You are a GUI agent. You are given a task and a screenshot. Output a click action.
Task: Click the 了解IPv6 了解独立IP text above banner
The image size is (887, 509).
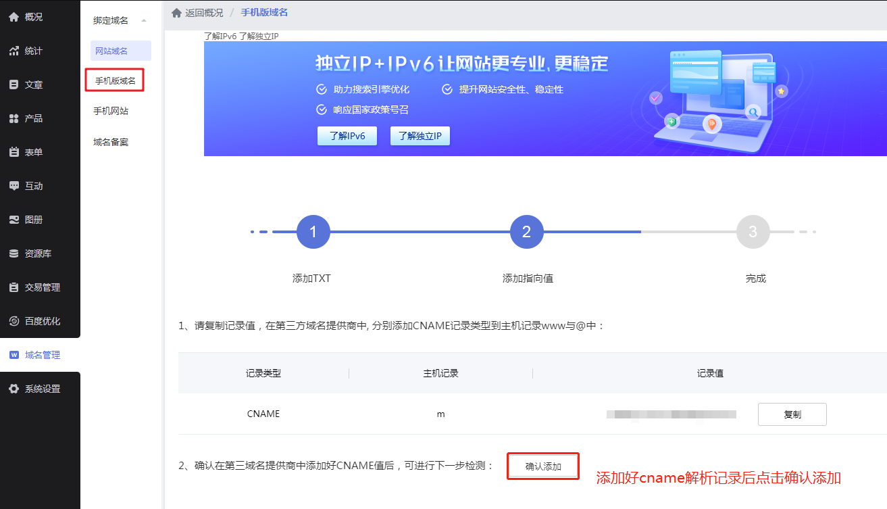pyautogui.click(x=241, y=36)
